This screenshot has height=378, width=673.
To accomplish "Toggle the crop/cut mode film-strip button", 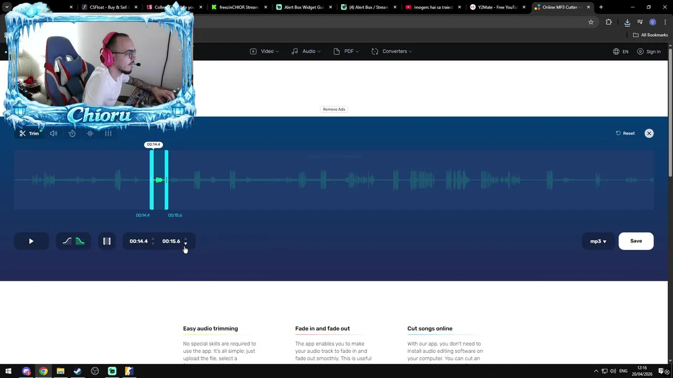I will [107, 241].
